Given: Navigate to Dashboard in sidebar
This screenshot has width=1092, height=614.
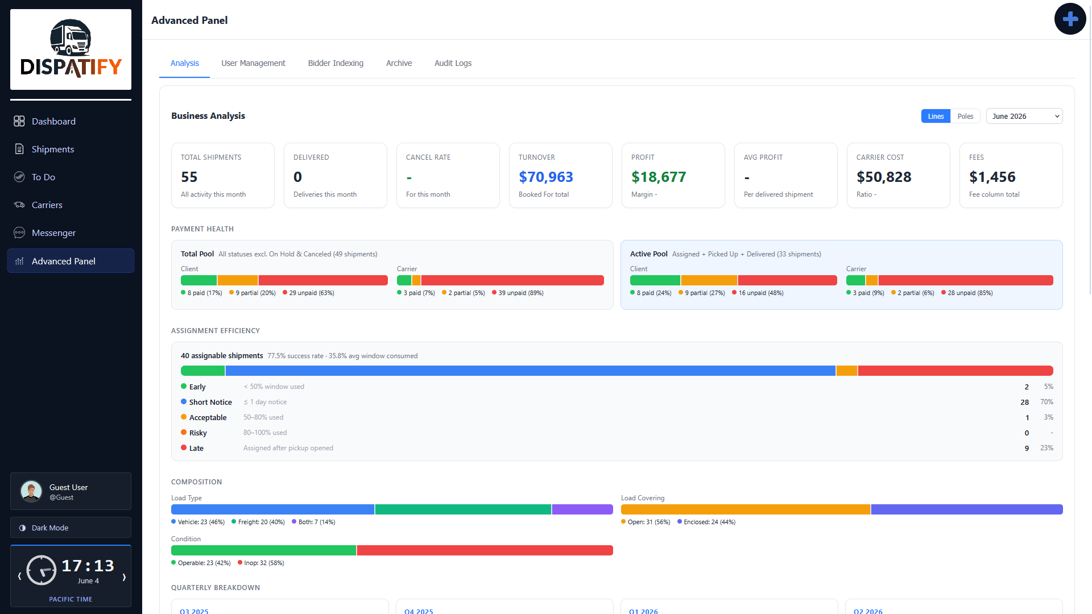Looking at the screenshot, I should [71, 121].
